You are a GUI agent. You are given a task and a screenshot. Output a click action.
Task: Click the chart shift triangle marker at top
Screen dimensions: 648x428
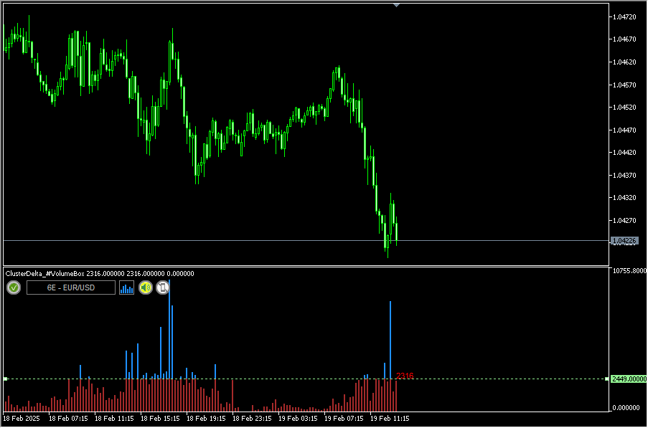pos(396,5)
